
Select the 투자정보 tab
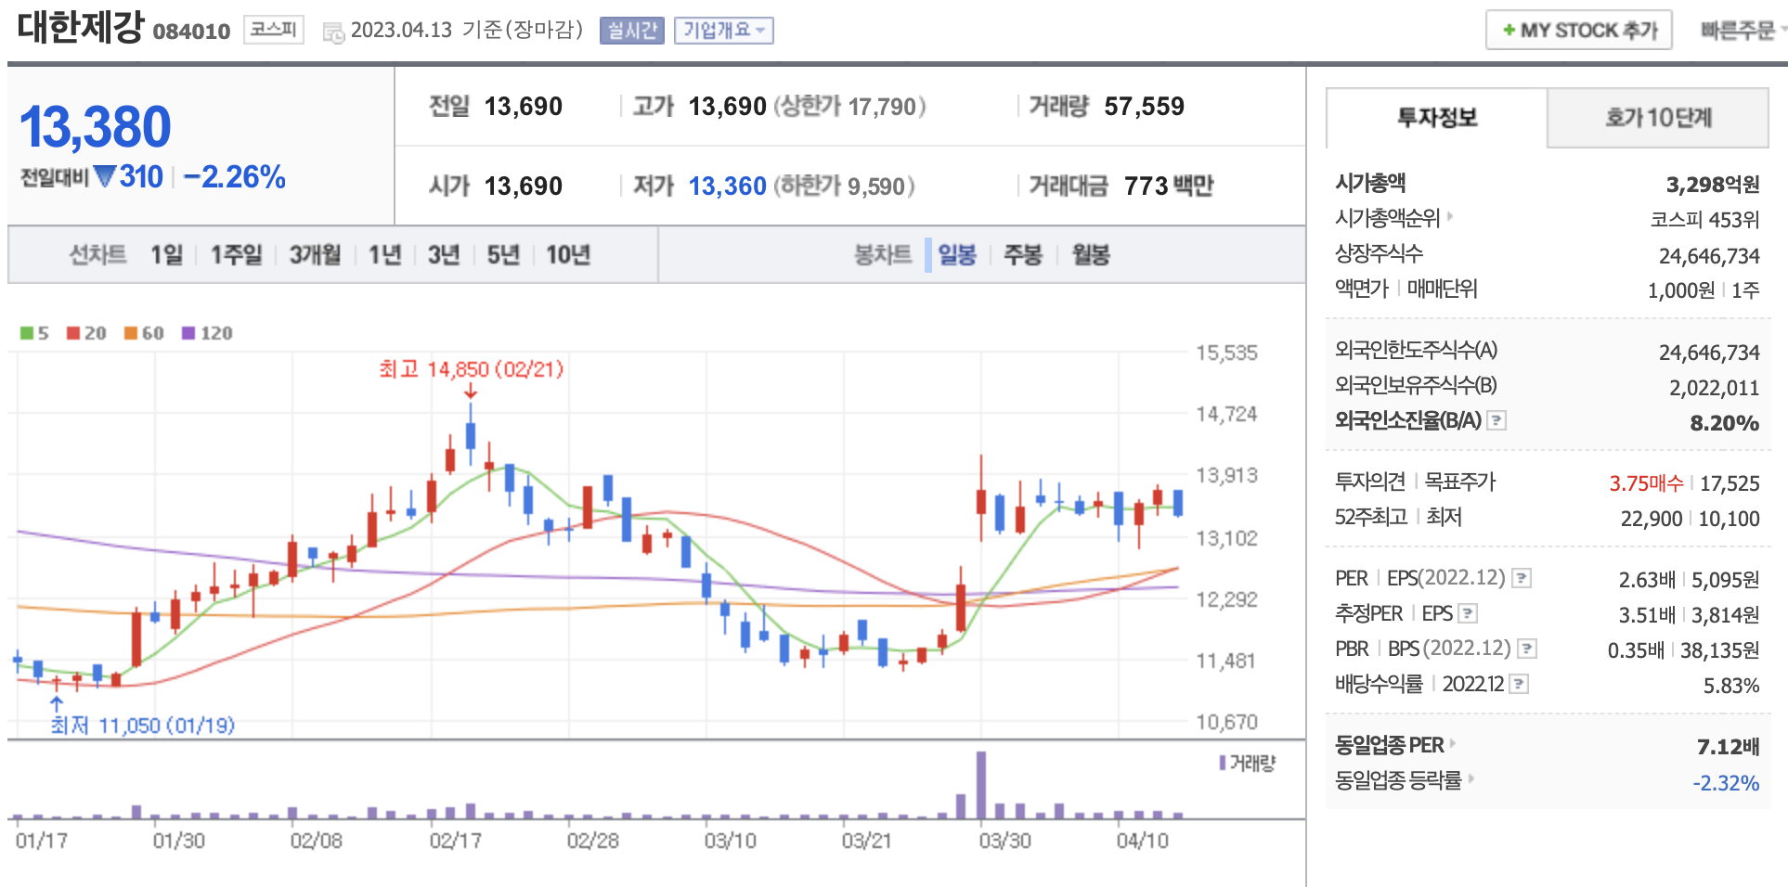click(1436, 118)
